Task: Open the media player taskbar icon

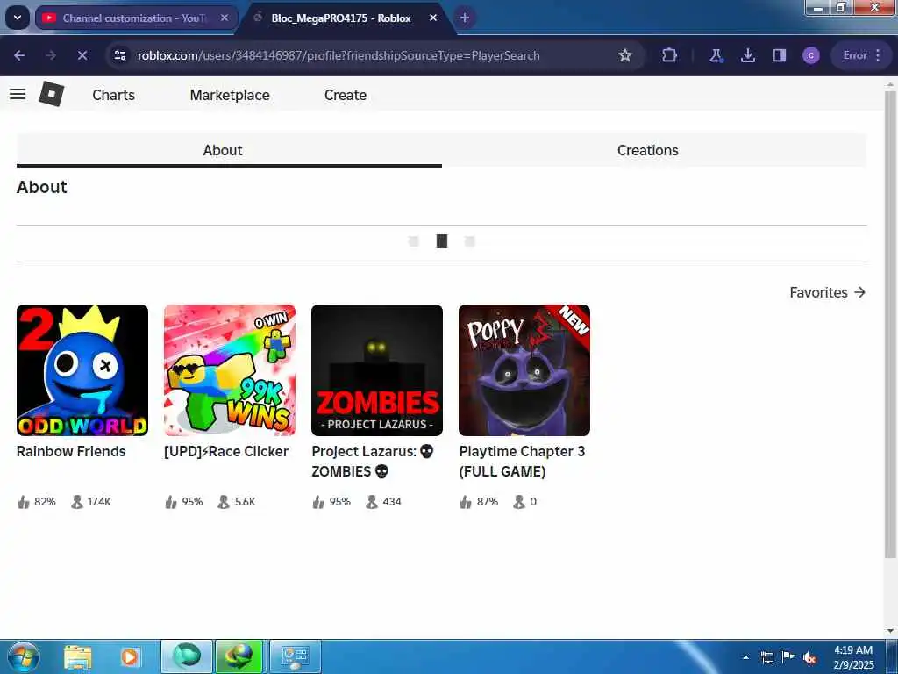Action: coord(130,656)
